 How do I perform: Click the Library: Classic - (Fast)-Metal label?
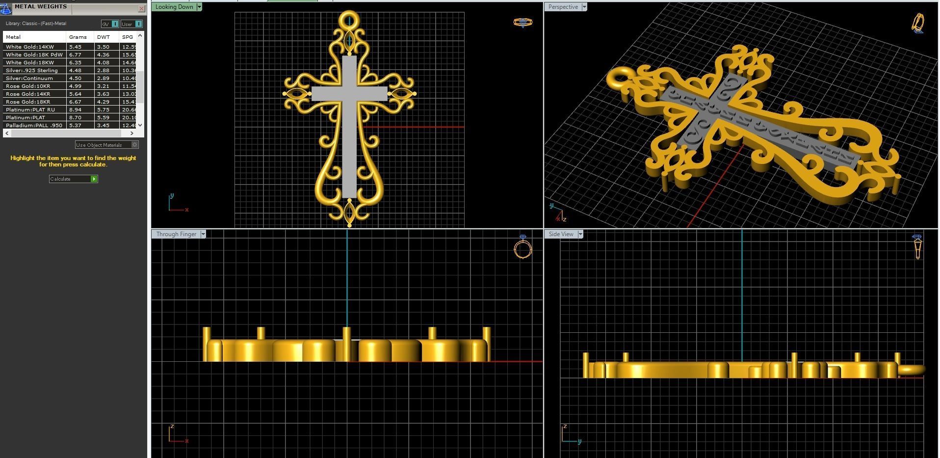(x=36, y=24)
